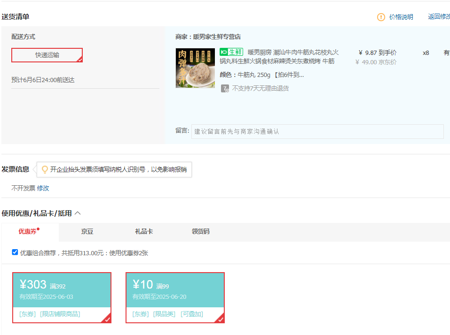This screenshot has height=335, width=450.
Task: Click the x8 quantity text
Action: [x=426, y=53]
